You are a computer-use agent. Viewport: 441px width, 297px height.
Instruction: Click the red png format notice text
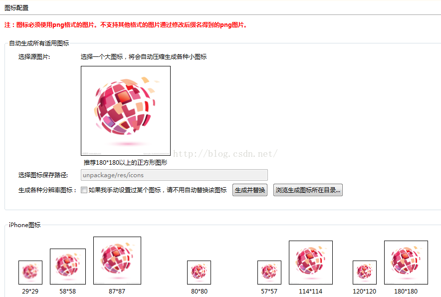126,25
